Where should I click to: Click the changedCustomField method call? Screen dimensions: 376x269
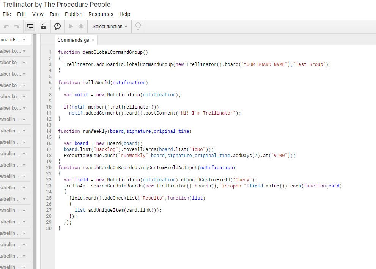click(x=205, y=180)
